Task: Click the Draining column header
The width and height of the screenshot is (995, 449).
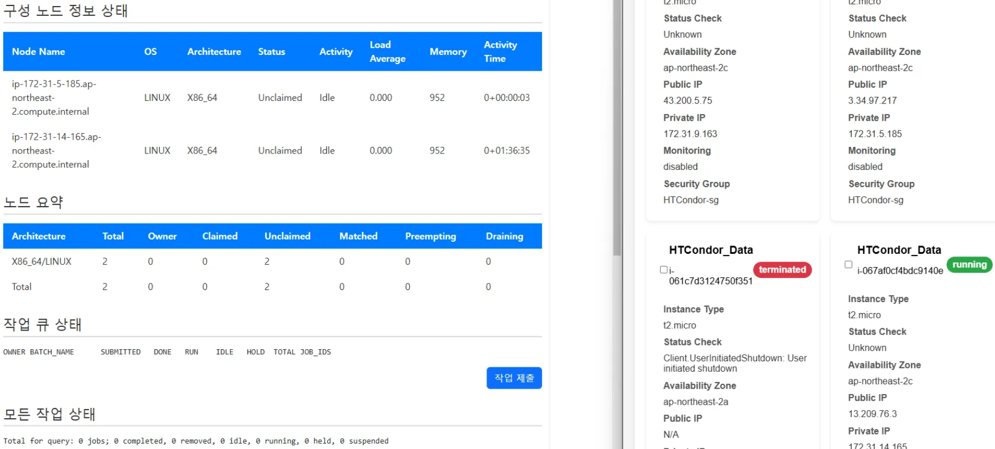Action: 504,236
